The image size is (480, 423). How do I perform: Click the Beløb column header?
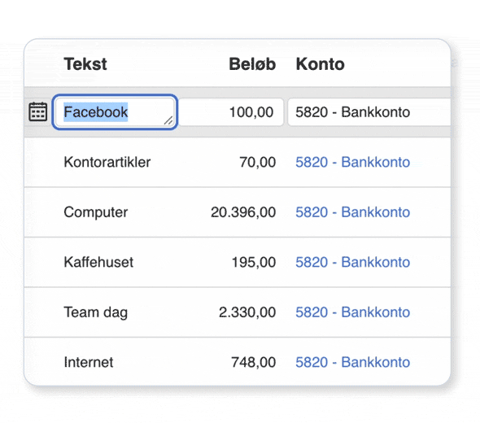pyautogui.click(x=252, y=64)
